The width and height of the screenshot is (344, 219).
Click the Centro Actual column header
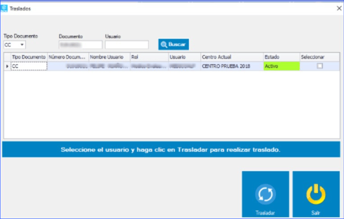point(231,57)
